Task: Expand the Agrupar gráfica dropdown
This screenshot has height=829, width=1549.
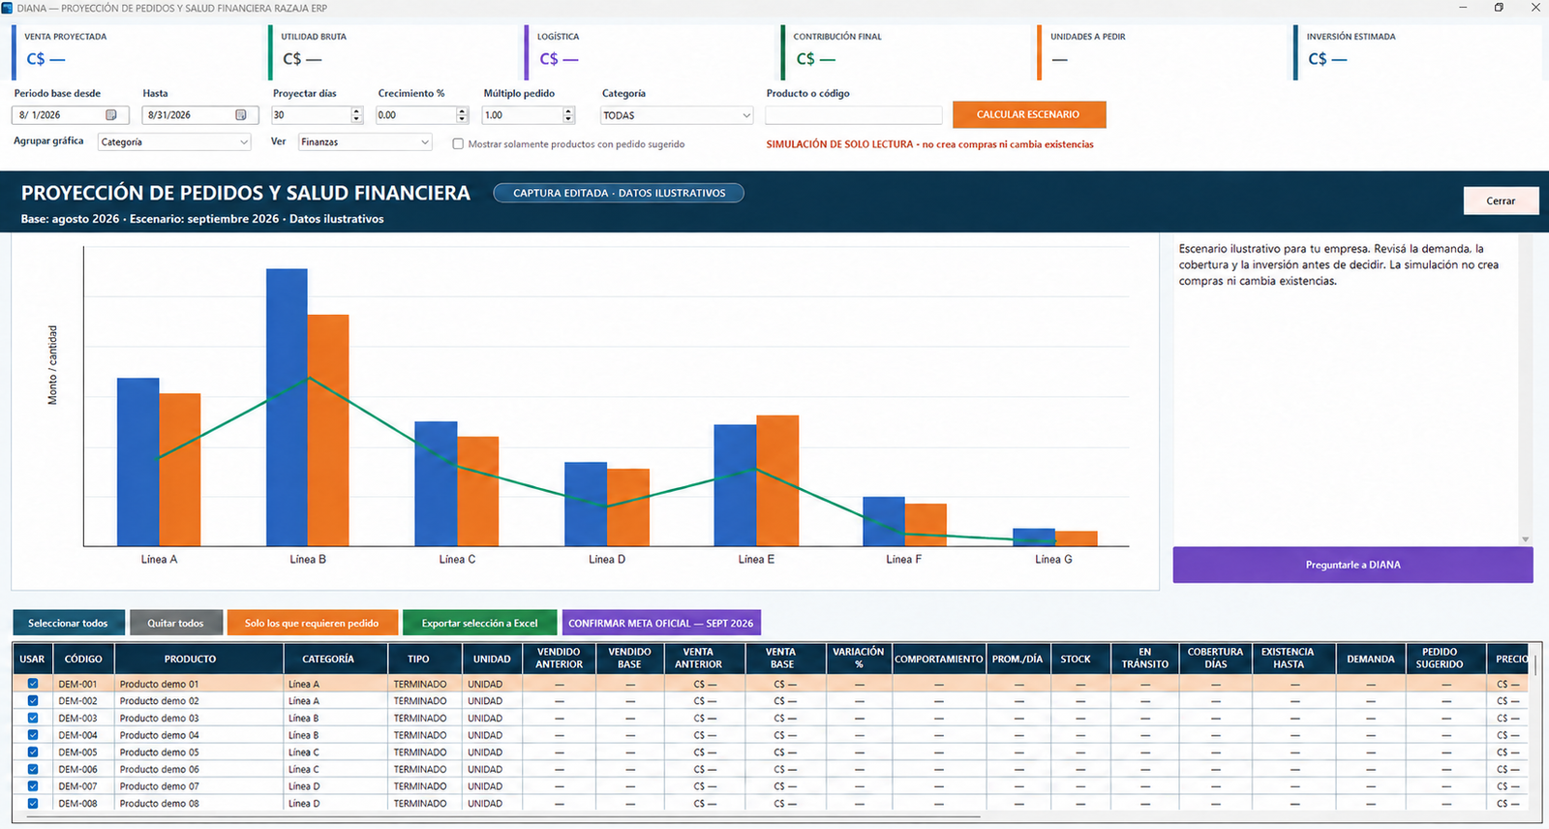Action: (174, 142)
